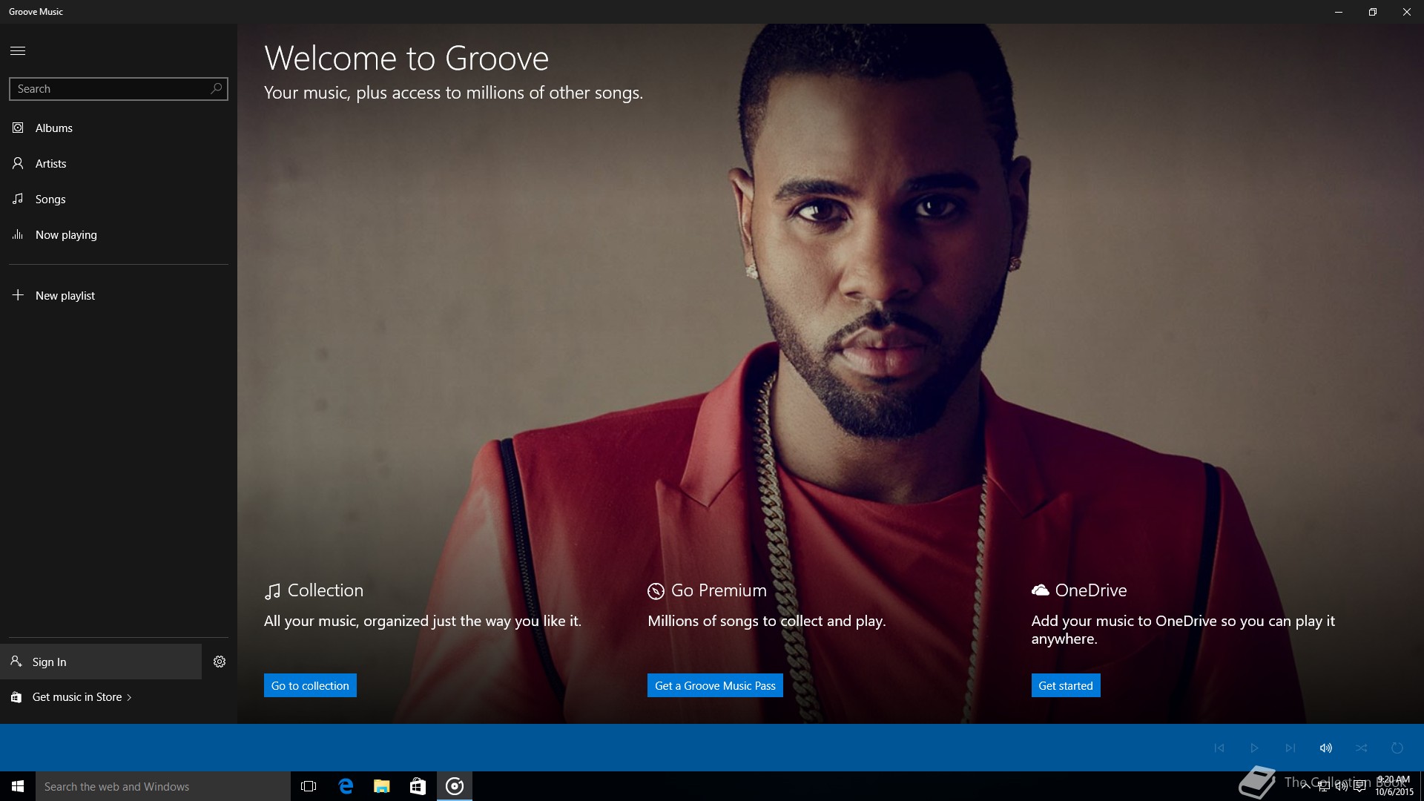Viewport: 1424px width, 801px height.
Task: Open File Explorer from taskbar
Action: tap(382, 786)
